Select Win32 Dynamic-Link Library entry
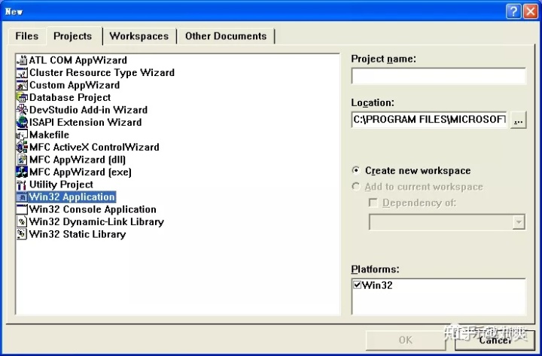This screenshot has width=542, height=356. tap(97, 222)
